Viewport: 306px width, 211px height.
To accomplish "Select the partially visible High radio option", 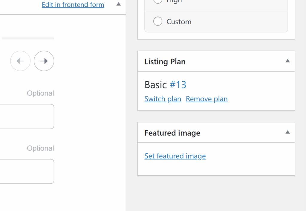I will tap(158, 1).
